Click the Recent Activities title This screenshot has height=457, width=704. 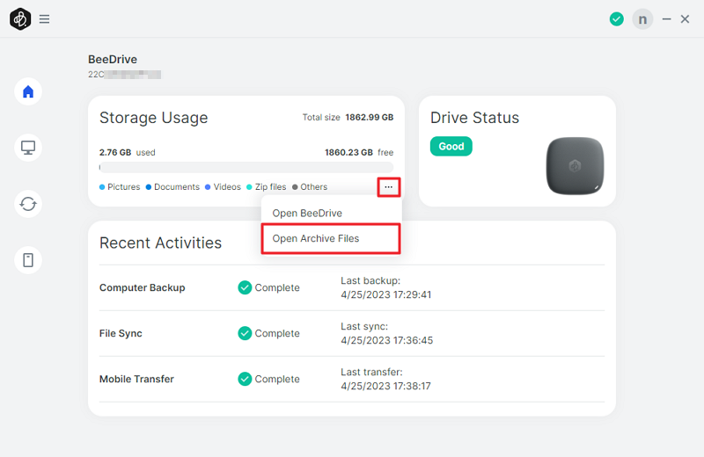click(160, 243)
